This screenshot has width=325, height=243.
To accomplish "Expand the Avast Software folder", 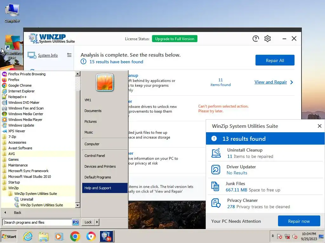I will click(20, 148).
